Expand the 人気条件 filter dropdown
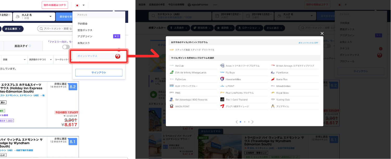The height and width of the screenshot is (159, 391). pos(178,28)
